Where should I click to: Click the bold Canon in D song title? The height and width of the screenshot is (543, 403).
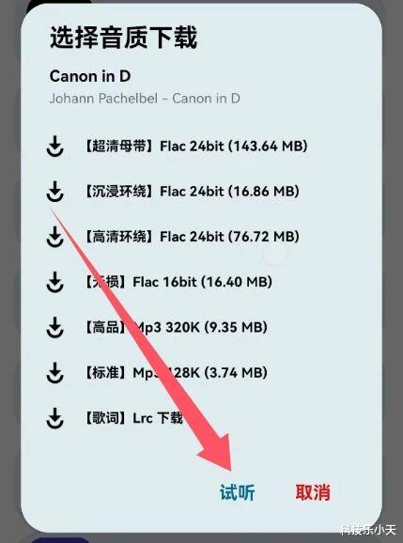pyautogui.click(x=90, y=76)
